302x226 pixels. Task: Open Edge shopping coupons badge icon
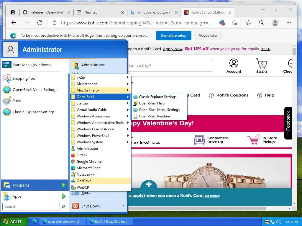(x=222, y=23)
